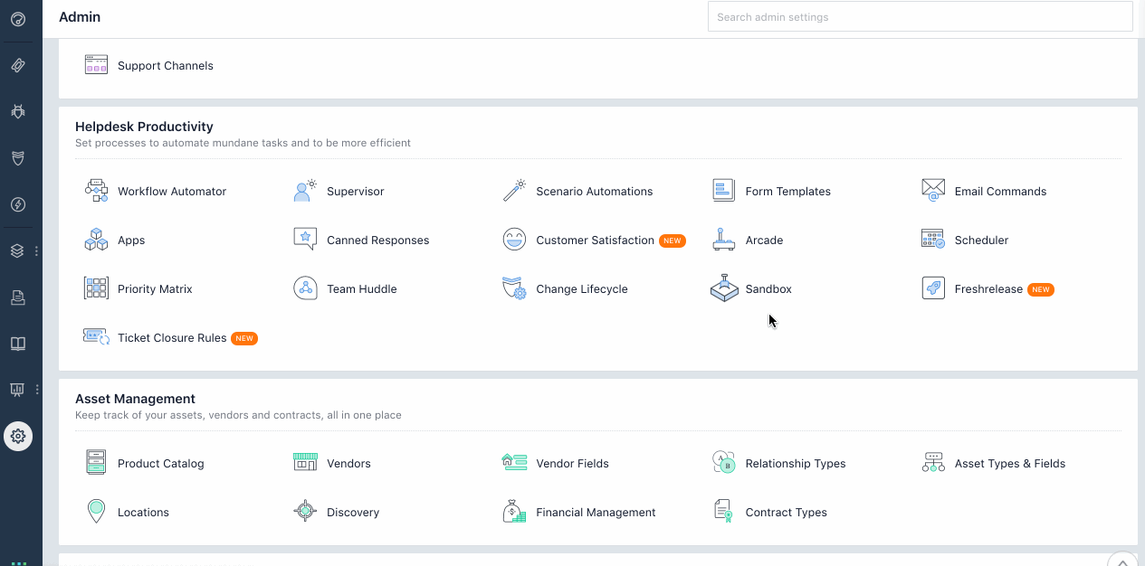Open the Support Channels link
This screenshot has width=1145, height=566.
tap(166, 65)
